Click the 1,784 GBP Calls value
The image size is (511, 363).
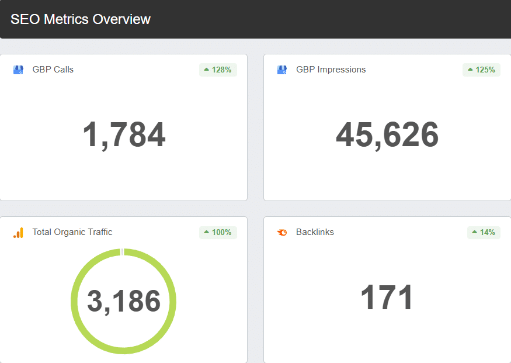pos(124,135)
